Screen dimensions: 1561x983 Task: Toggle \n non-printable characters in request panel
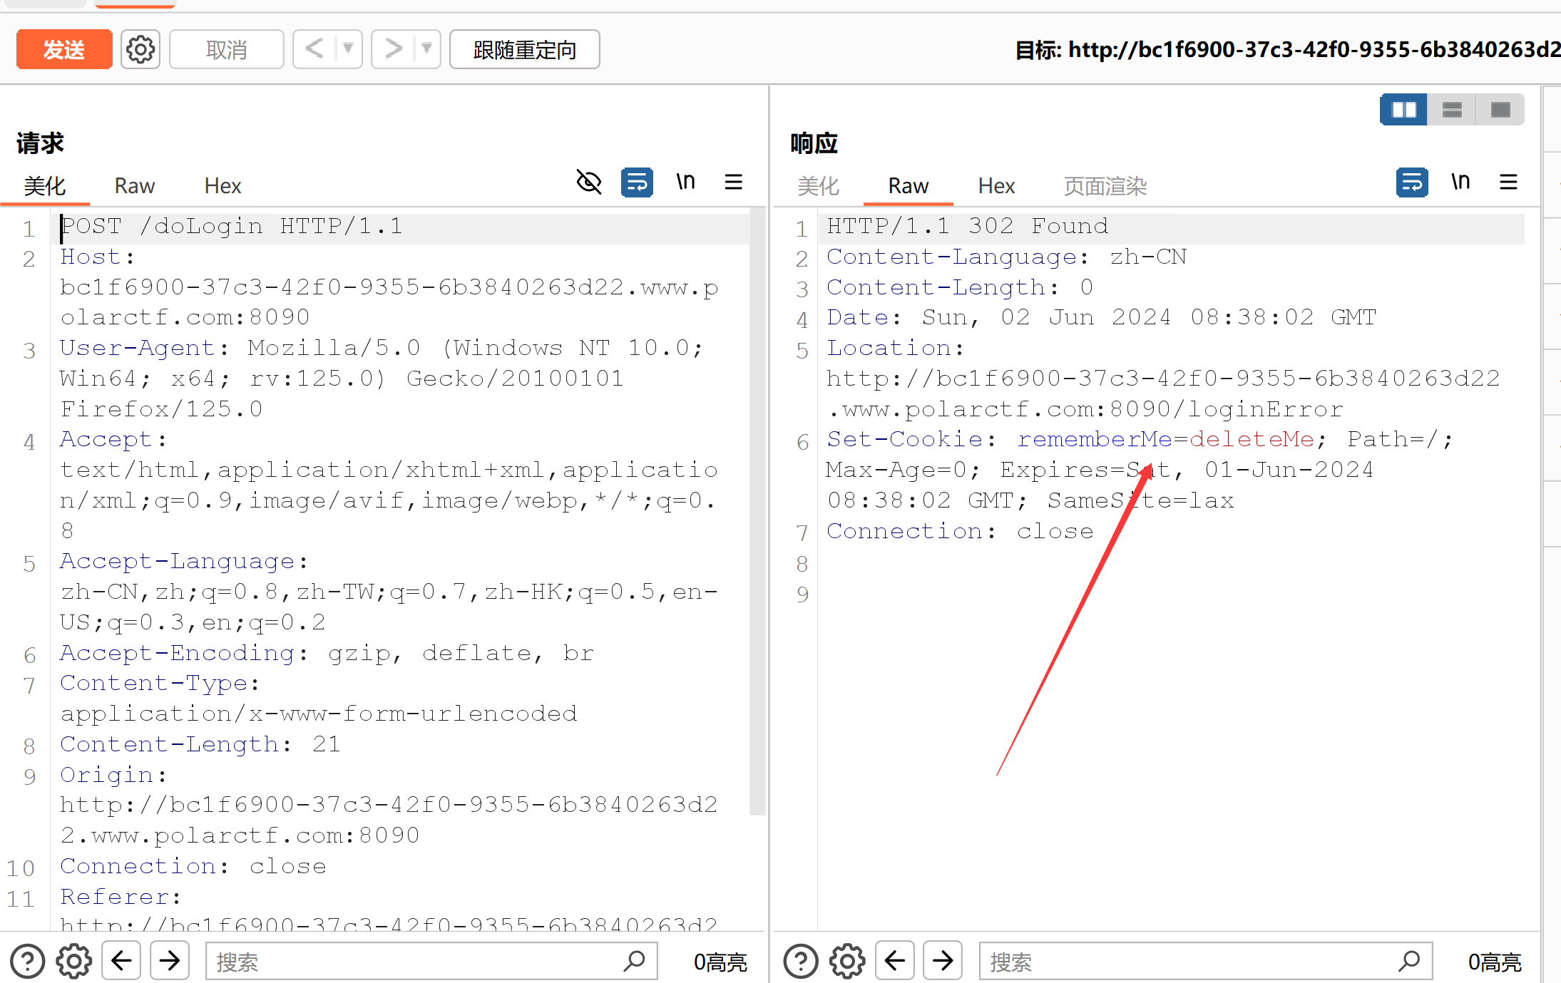[685, 182]
